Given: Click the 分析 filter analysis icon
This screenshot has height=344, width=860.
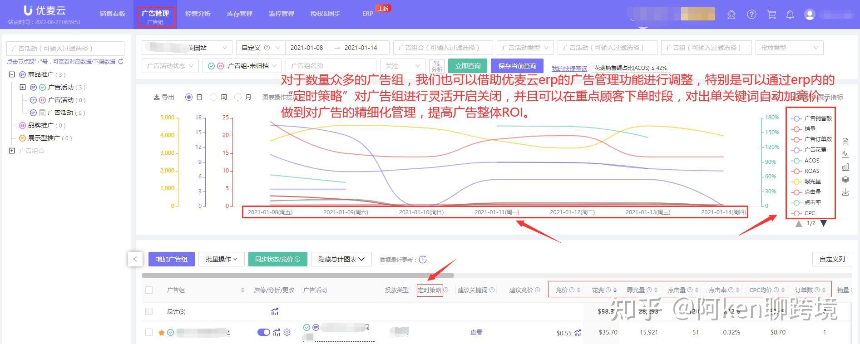Looking at the screenshot, I should point(437,66).
